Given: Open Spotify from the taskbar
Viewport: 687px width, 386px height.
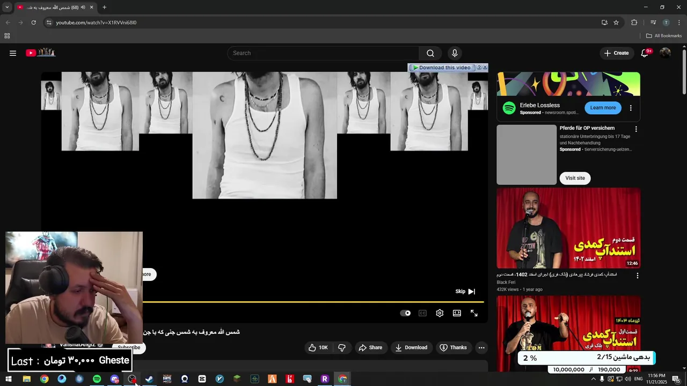Looking at the screenshot, I should (97, 379).
